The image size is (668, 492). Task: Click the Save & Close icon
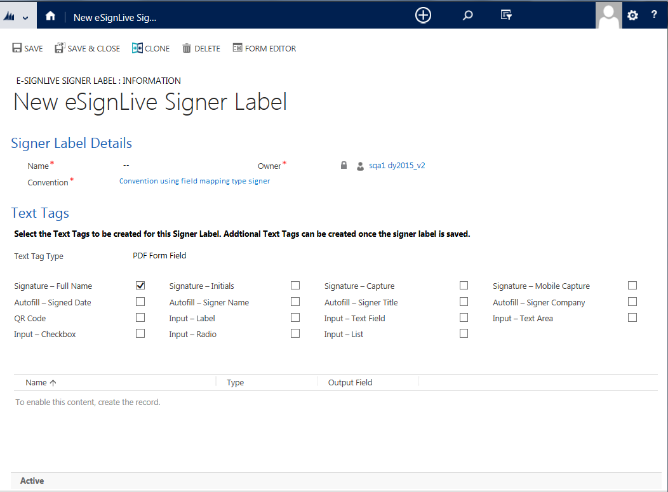coord(60,48)
